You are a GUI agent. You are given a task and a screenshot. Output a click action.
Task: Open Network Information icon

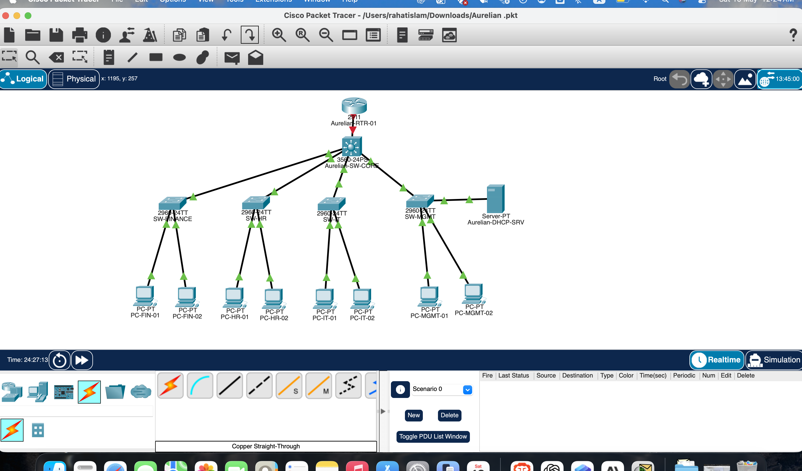[103, 35]
